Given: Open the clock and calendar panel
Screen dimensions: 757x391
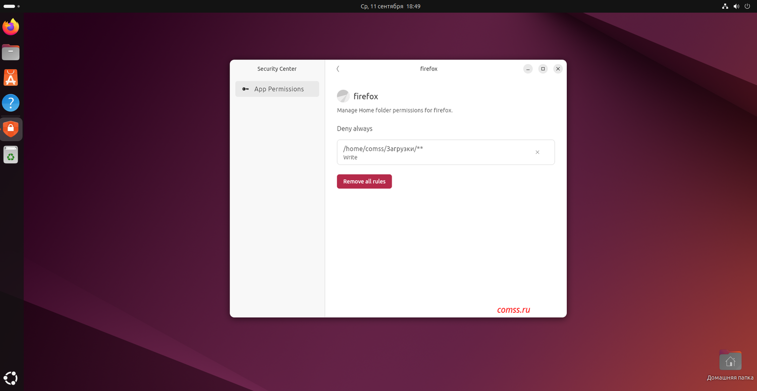Looking at the screenshot, I should (x=391, y=7).
